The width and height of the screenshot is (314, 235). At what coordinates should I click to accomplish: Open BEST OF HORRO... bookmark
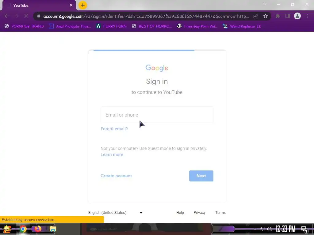pyautogui.click(x=152, y=26)
